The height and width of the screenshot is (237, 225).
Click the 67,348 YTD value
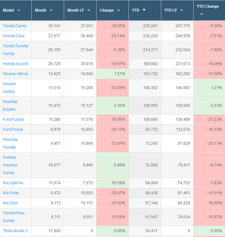[x=152, y=203]
